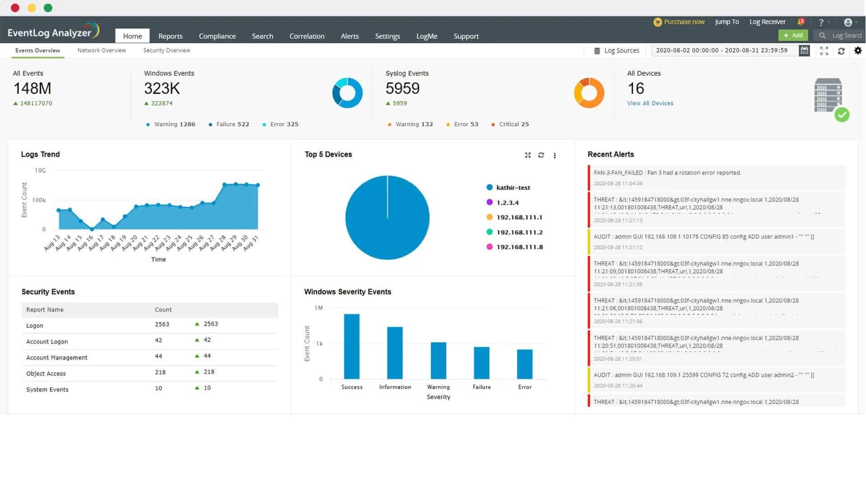Expand the Top 5 Devices widget
This screenshot has height=487, width=866.
pyautogui.click(x=528, y=155)
